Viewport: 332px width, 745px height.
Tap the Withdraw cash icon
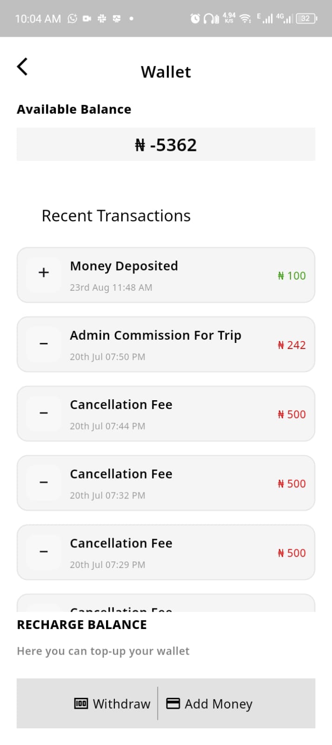click(x=81, y=704)
